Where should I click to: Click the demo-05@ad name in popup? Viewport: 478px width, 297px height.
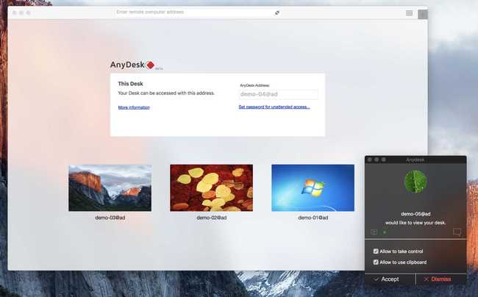(415, 214)
